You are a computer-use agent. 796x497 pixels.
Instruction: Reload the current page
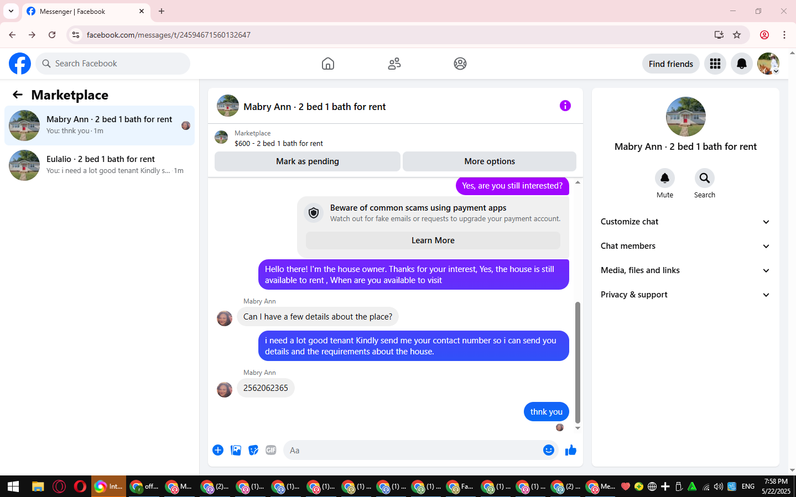tap(52, 35)
